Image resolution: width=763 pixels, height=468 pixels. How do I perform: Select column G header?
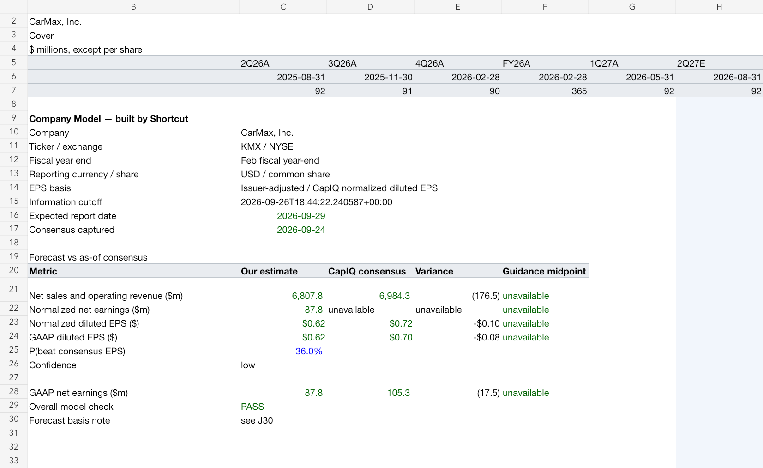(x=632, y=7)
